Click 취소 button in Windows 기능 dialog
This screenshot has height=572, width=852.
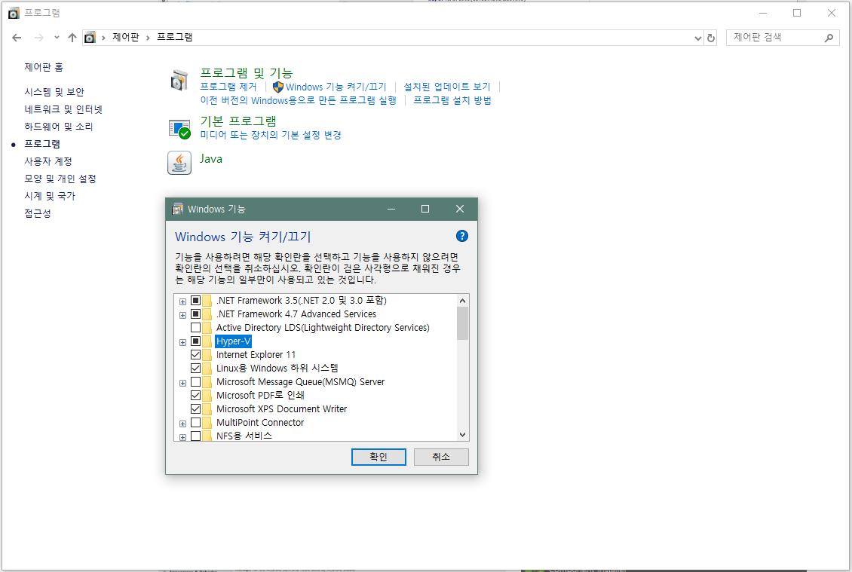coord(441,457)
